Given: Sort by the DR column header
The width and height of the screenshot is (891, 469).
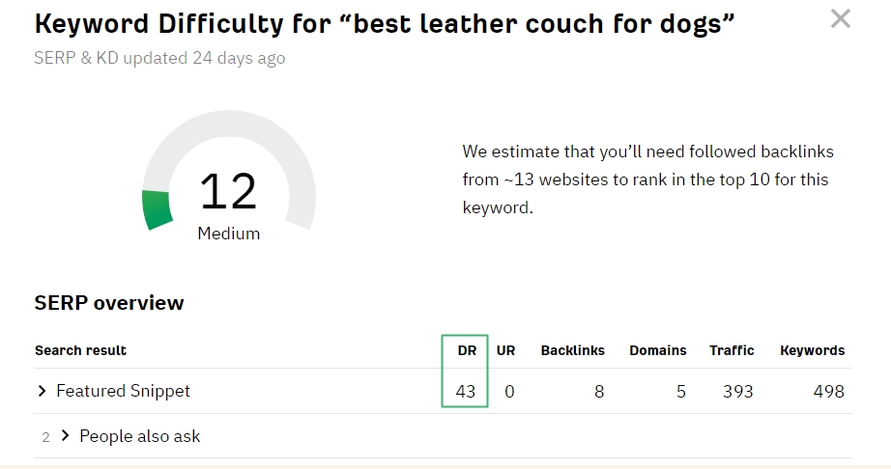Looking at the screenshot, I should [x=467, y=350].
